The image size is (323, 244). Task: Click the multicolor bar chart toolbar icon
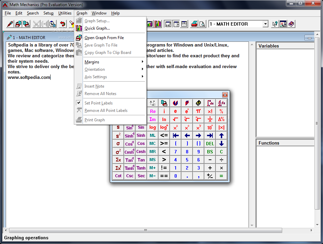click(x=158, y=24)
